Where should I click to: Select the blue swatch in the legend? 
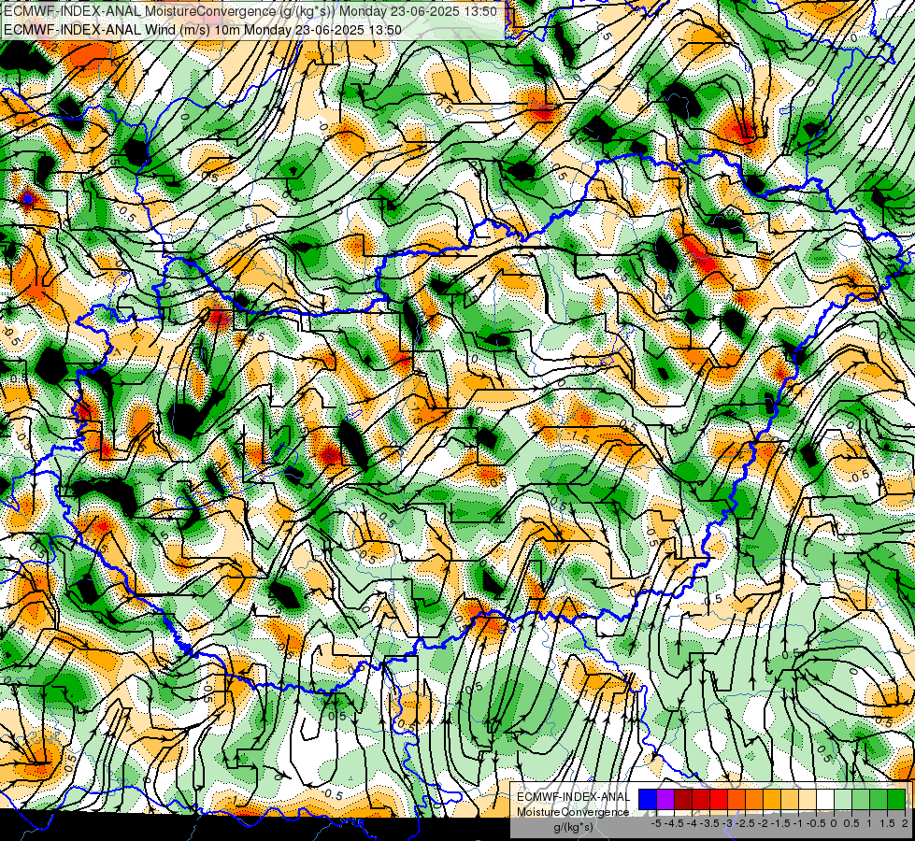coord(648,799)
